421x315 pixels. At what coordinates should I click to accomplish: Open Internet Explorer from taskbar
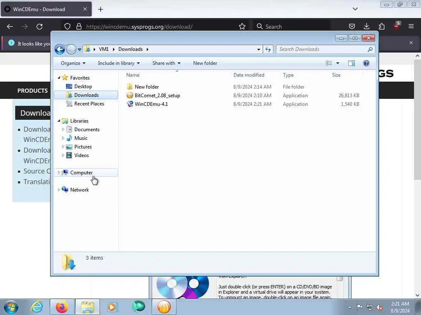click(37, 307)
